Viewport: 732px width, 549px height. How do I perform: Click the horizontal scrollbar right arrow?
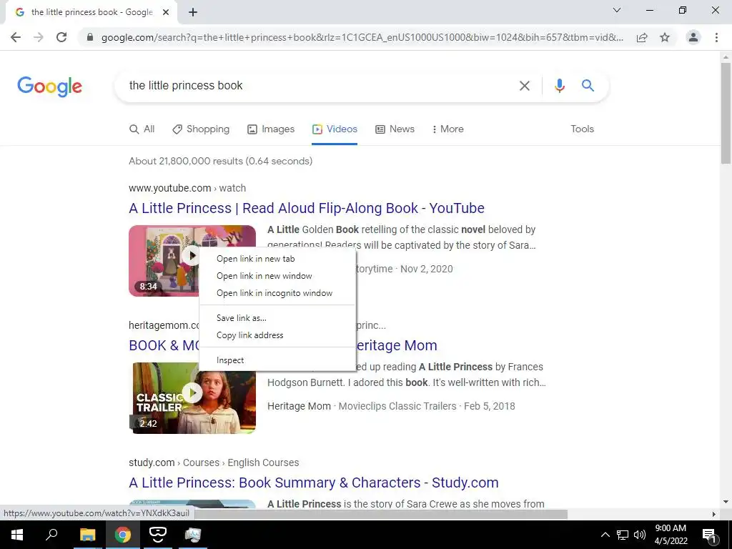coord(714,514)
